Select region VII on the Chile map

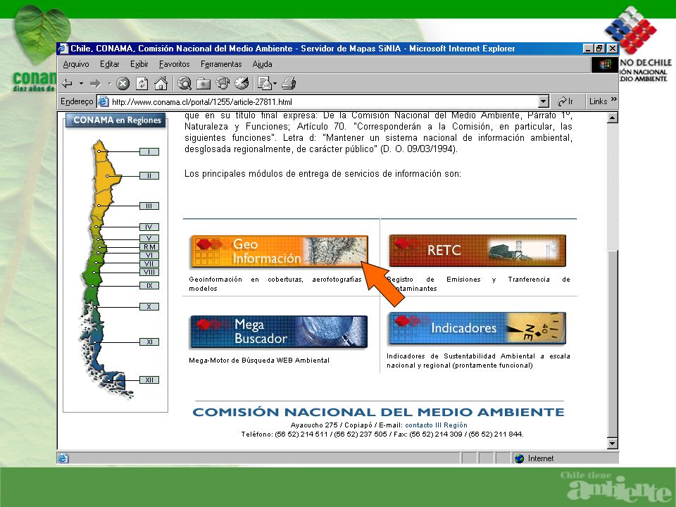(x=149, y=264)
